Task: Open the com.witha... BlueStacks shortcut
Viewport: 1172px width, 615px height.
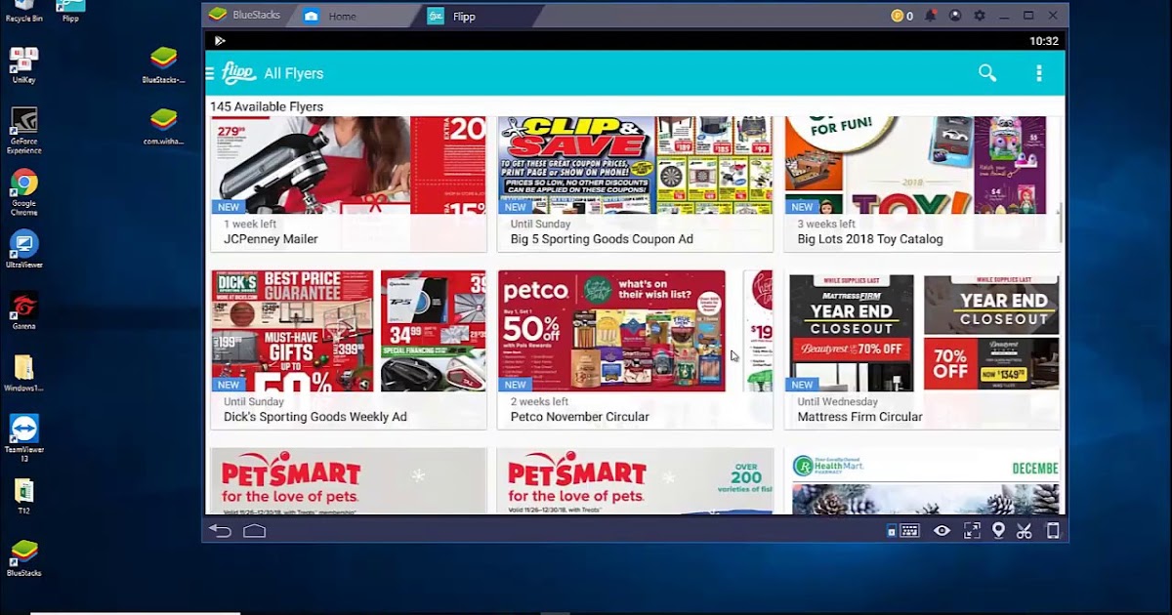Action: [x=163, y=126]
